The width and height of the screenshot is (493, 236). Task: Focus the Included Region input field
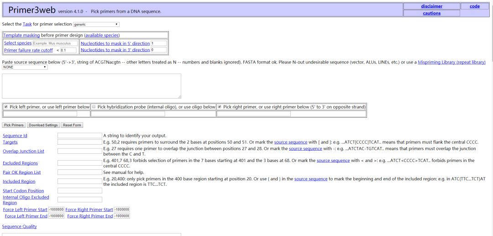click(80, 181)
